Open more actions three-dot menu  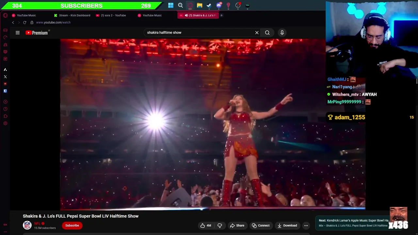[x=306, y=226]
